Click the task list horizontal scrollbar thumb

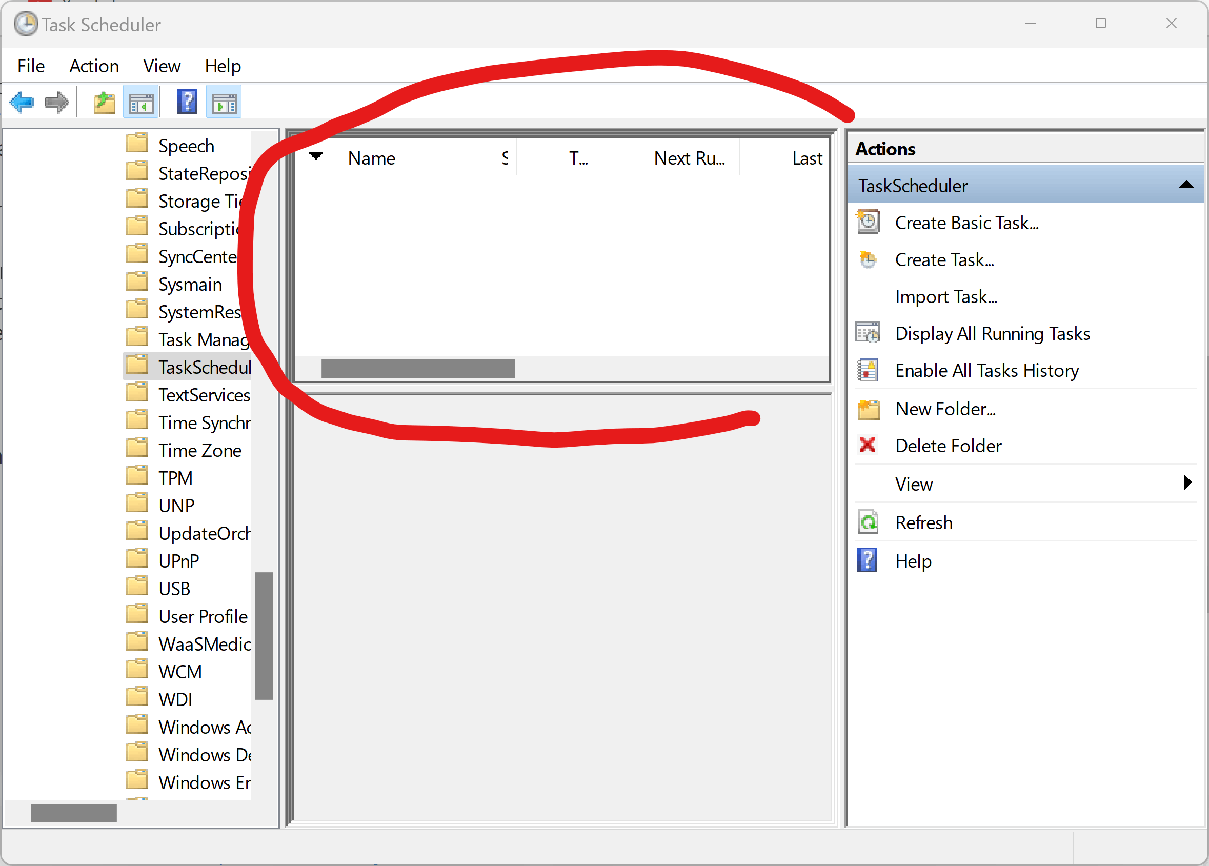(x=418, y=369)
